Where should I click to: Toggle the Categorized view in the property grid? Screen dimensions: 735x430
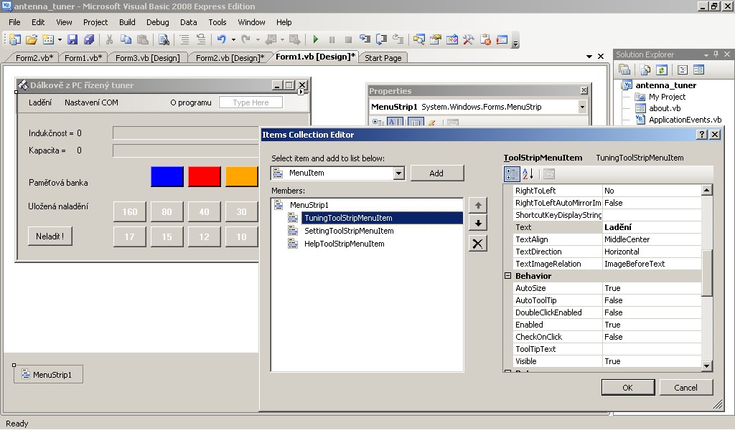click(512, 173)
